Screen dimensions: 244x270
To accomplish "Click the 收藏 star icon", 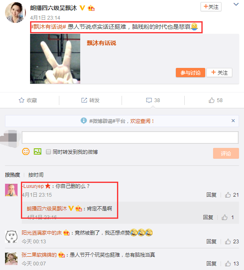I will [21, 100].
